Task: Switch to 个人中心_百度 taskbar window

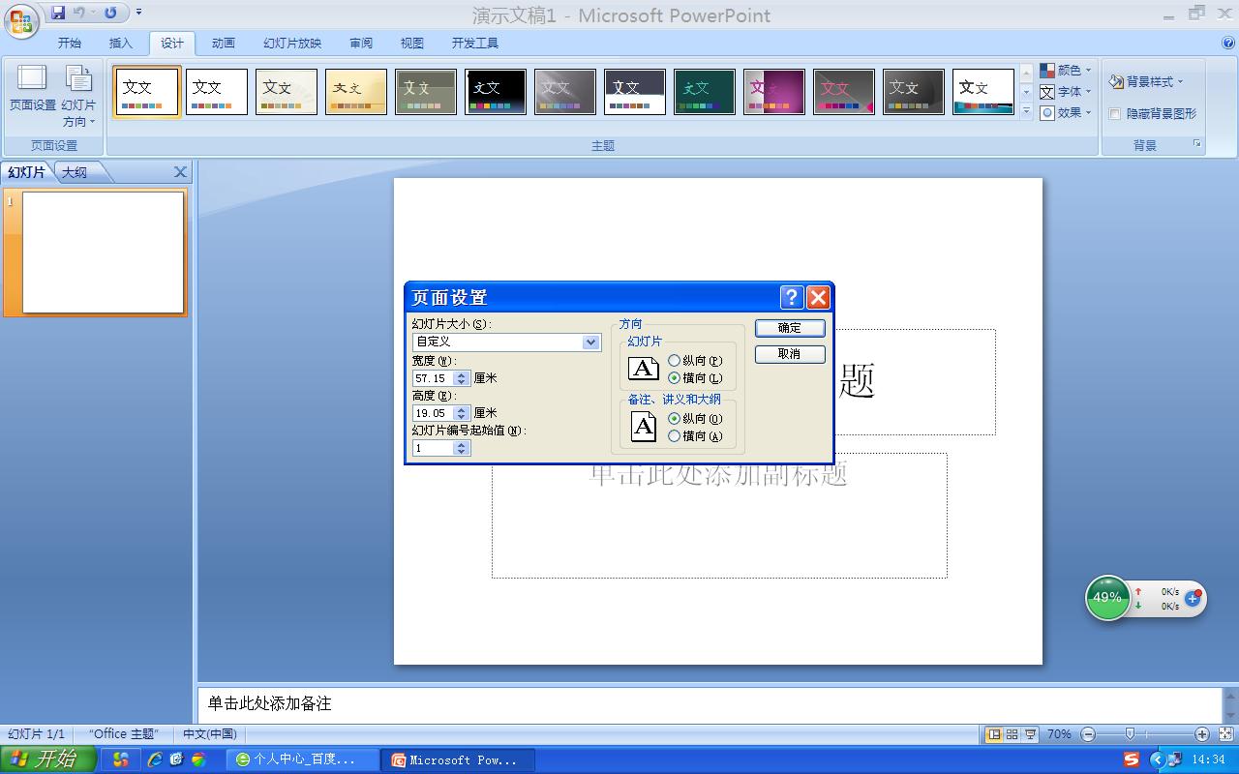Action: coord(302,759)
